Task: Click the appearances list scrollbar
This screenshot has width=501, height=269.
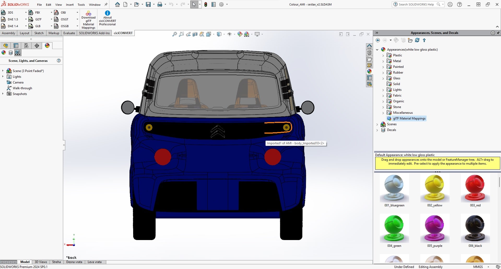Action: click(499, 182)
